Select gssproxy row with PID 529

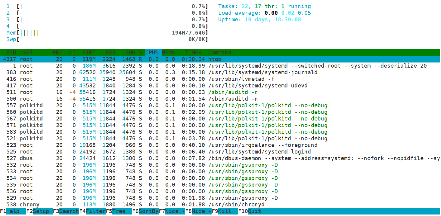(220, 198)
